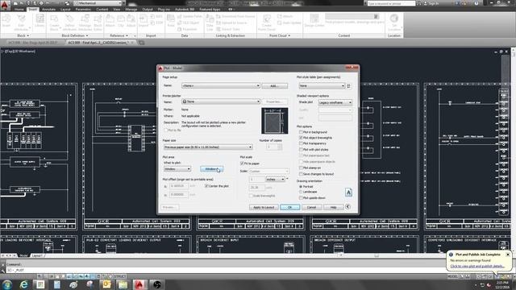Open the inches units dropdown

(276, 180)
